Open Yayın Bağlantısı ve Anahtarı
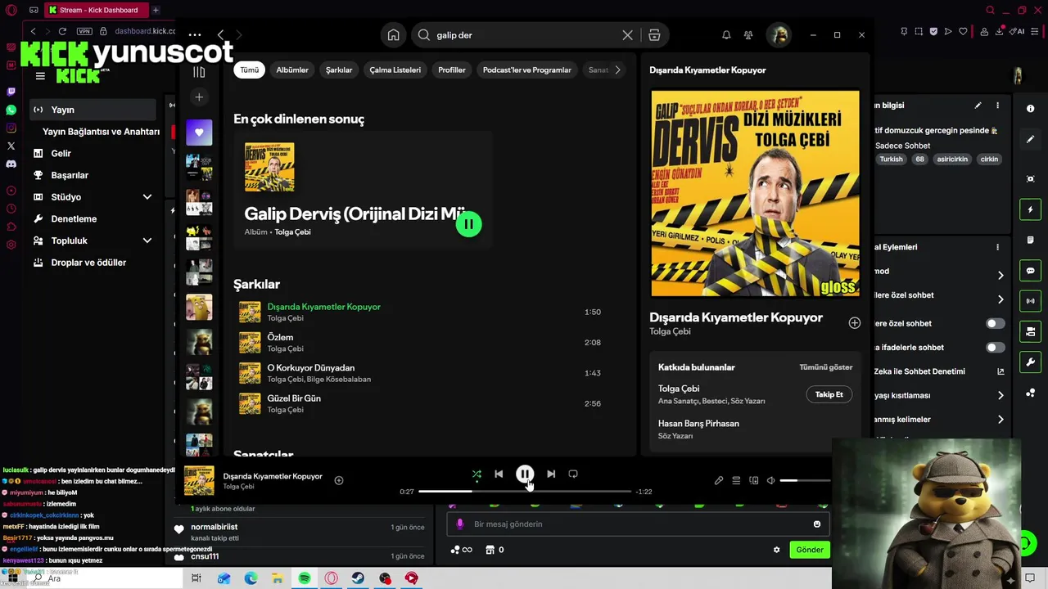1048x589 pixels. click(x=101, y=132)
